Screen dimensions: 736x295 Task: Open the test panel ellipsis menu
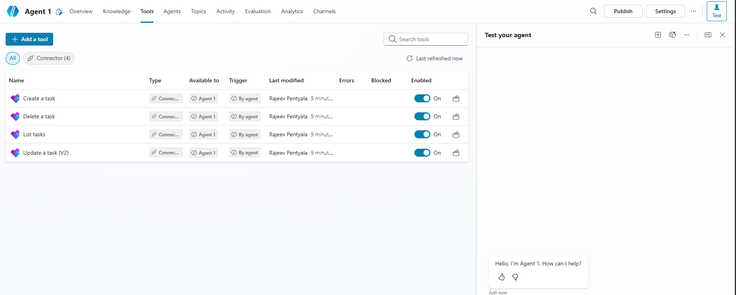687,35
